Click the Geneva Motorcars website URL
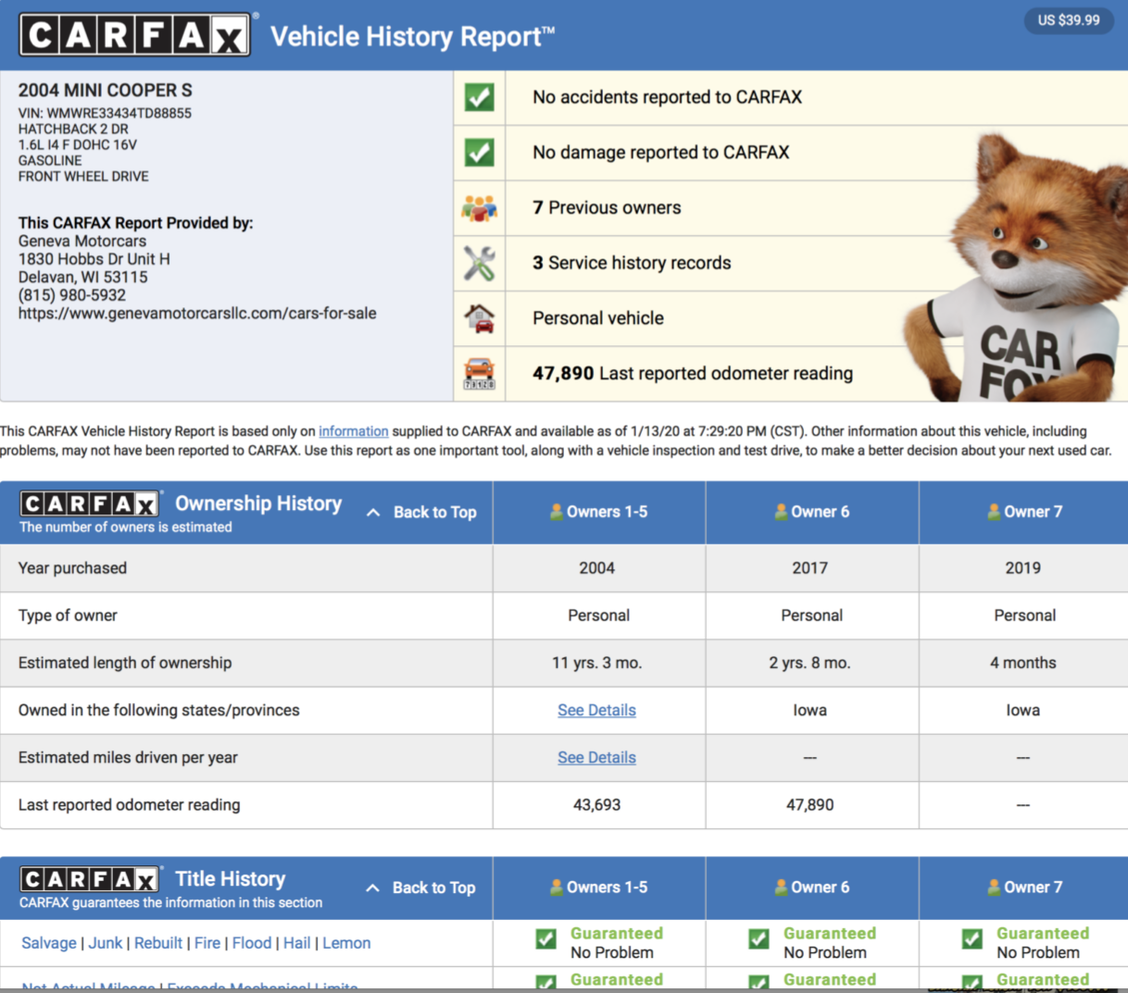Screen dimensions: 1128x993 pos(197,314)
